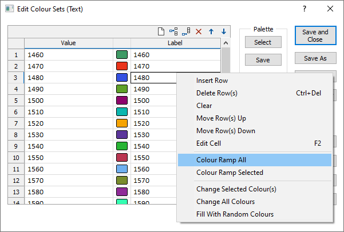Select row header number 1
The image size is (344, 232).
point(16,55)
